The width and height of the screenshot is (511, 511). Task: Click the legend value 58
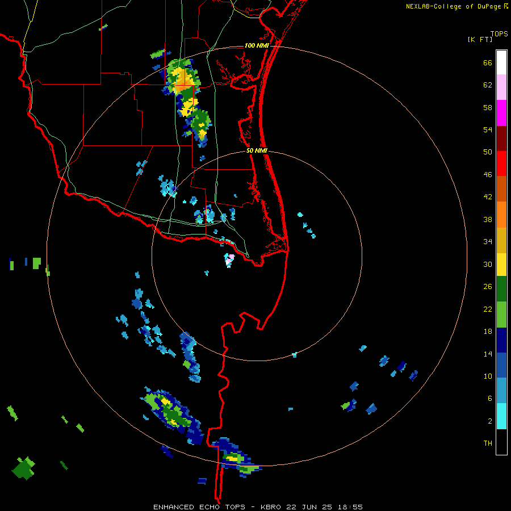pos(488,107)
